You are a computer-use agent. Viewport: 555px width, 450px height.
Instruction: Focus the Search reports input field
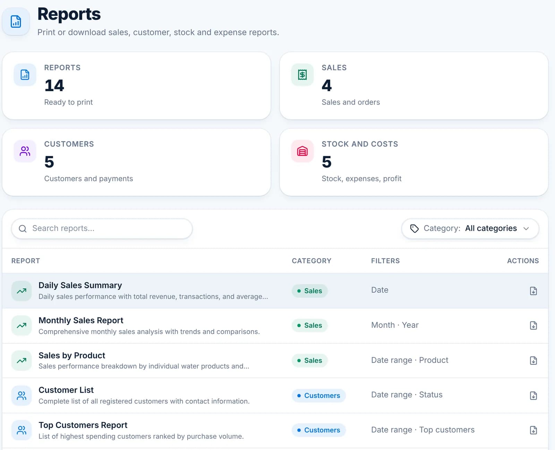102,228
